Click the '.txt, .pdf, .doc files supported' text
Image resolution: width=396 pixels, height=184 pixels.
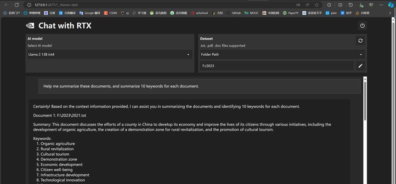click(x=222, y=46)
